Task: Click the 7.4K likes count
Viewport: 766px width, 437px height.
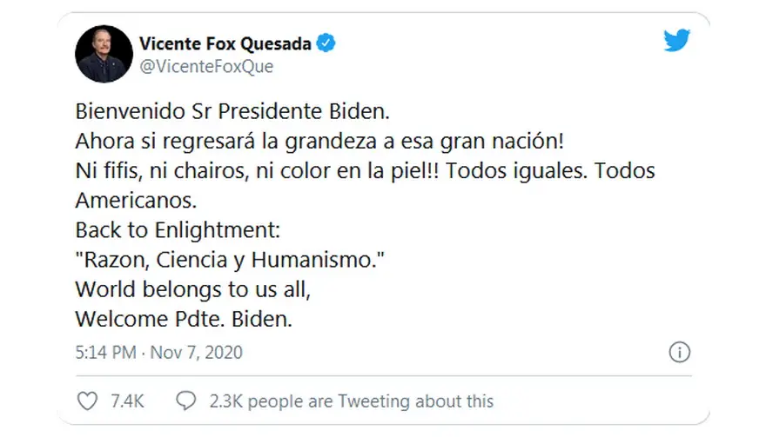Action: (x=127, y=401)
